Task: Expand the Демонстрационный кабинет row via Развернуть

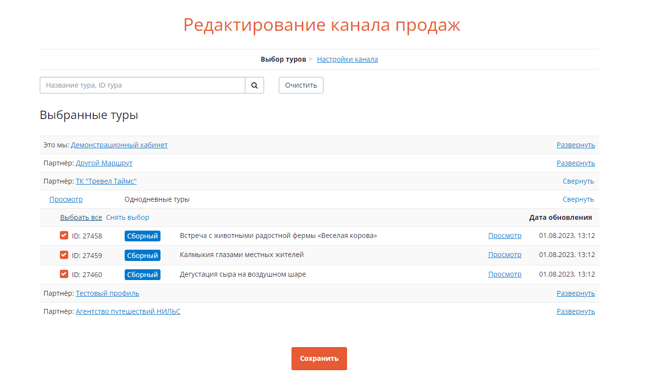Action: pos(576,145)
